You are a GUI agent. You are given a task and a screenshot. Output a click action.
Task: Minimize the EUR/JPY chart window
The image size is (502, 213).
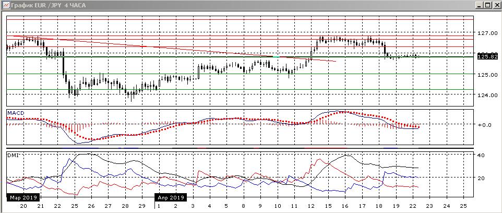pyautogui.click(x=479, y=5)
